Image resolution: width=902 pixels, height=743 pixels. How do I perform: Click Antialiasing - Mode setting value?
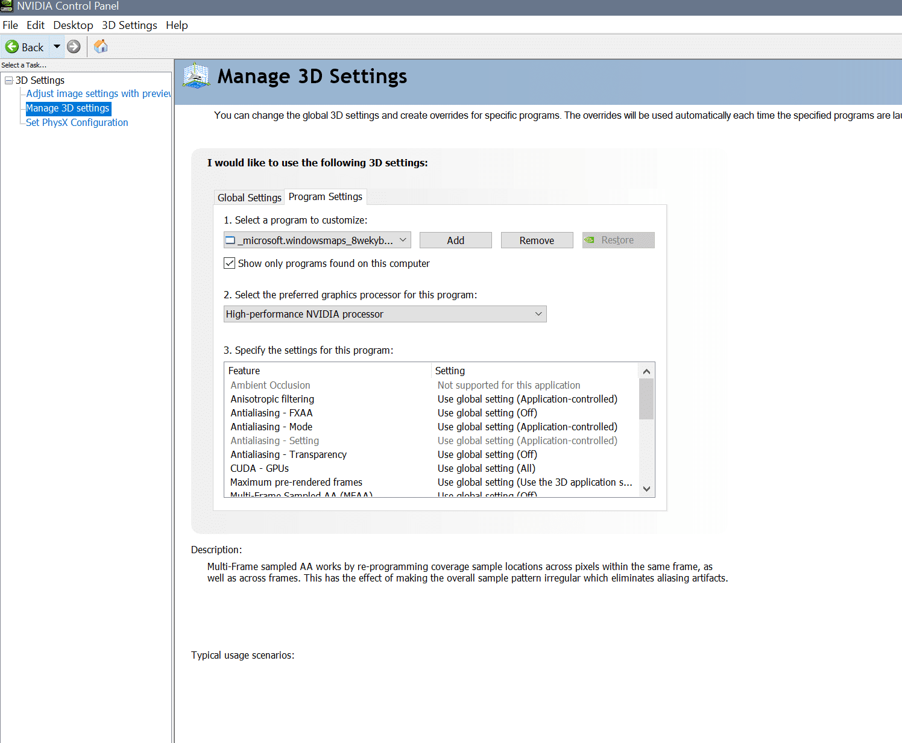coord(528,427)
